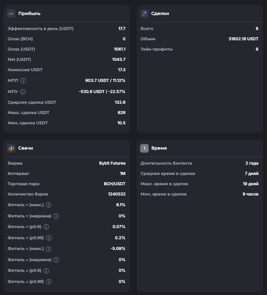Show info for upper Фитиль (макс.)

point(48,205)
